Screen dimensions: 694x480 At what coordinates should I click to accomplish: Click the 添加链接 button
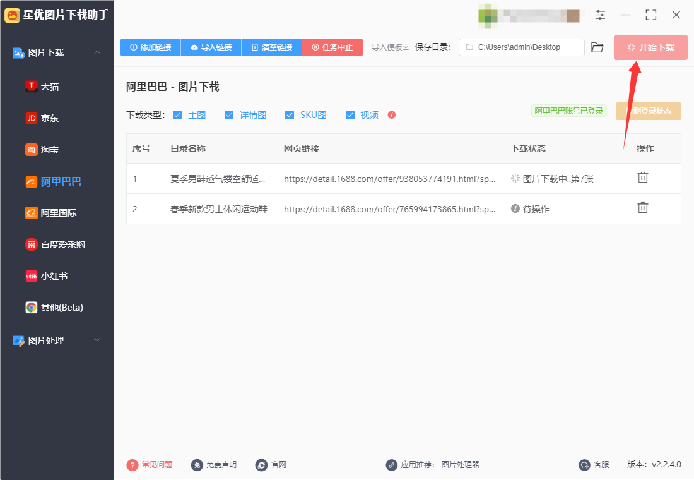(x=151, y=47)
